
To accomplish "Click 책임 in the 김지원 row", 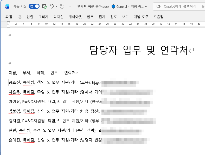I will 52,121.
